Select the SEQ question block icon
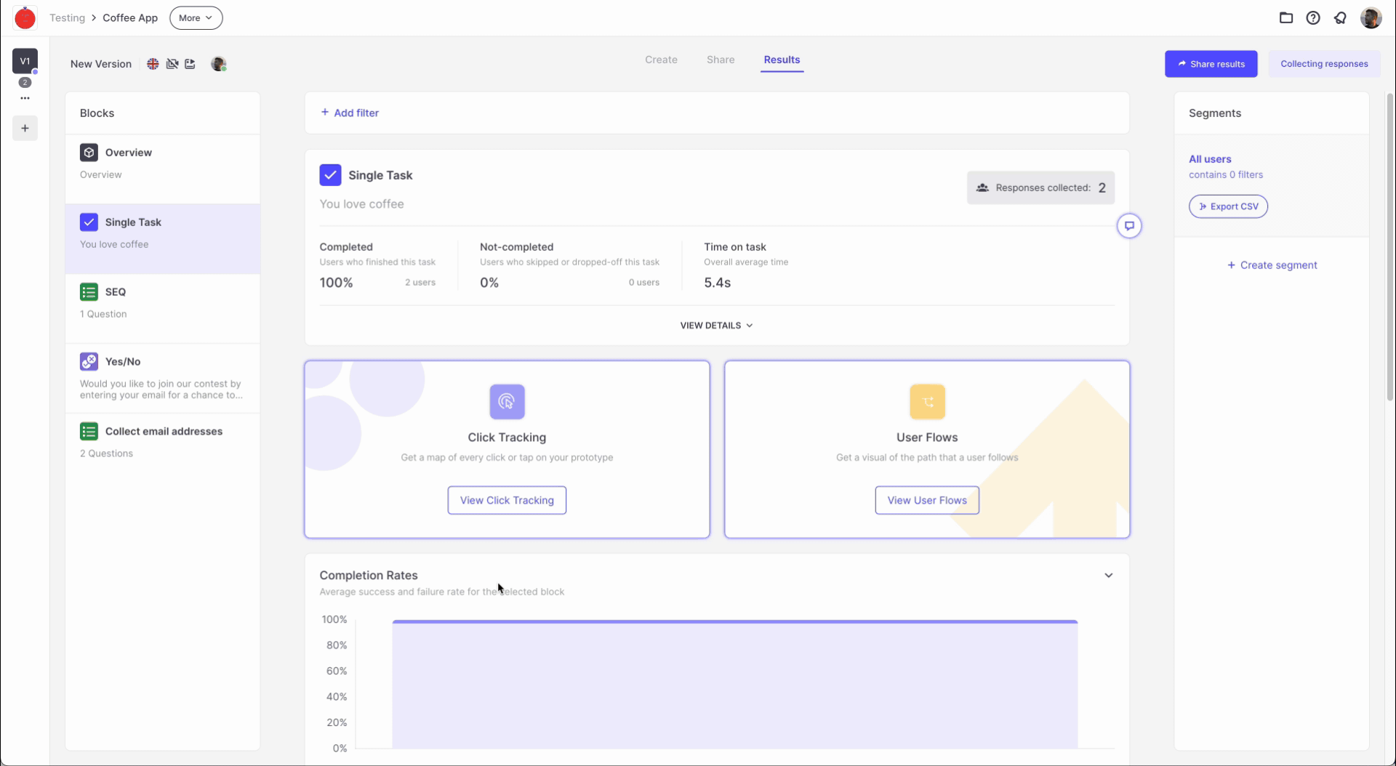 point(88,291)
